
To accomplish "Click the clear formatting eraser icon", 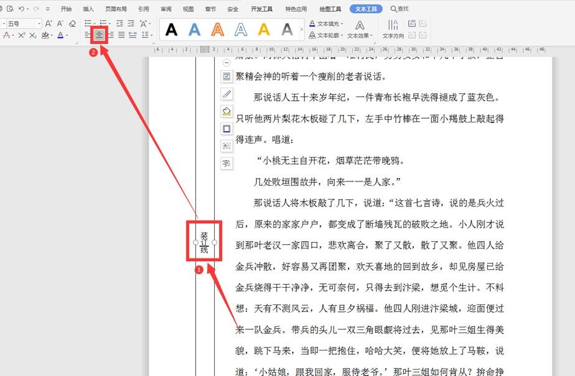I will tap(72, 24).
